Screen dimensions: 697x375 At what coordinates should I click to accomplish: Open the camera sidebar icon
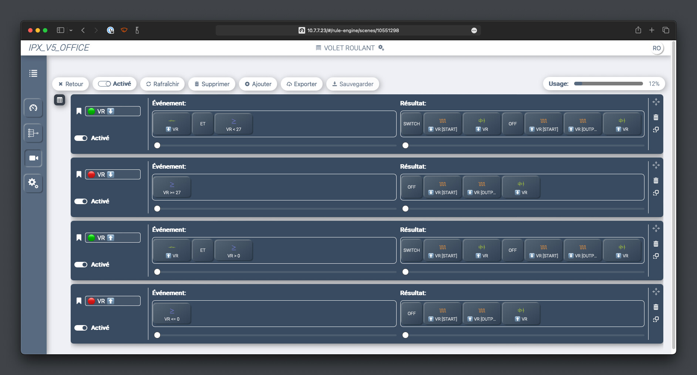(x=33, y=158)
